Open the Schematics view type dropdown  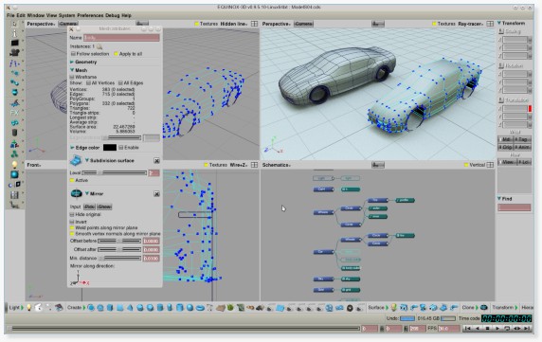click(276, 165)
